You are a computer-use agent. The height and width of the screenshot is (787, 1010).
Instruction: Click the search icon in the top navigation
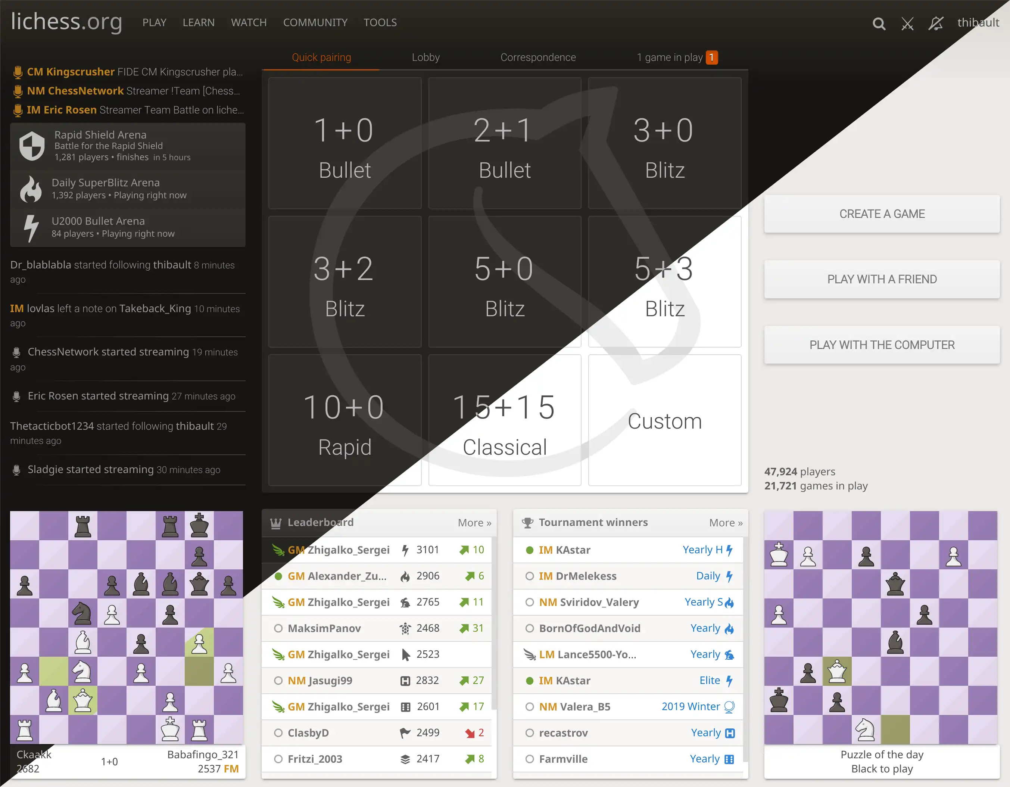880,22
